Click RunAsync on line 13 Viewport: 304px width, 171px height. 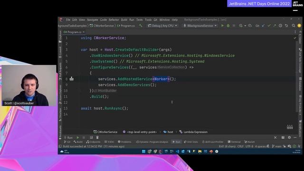point(113,108)
